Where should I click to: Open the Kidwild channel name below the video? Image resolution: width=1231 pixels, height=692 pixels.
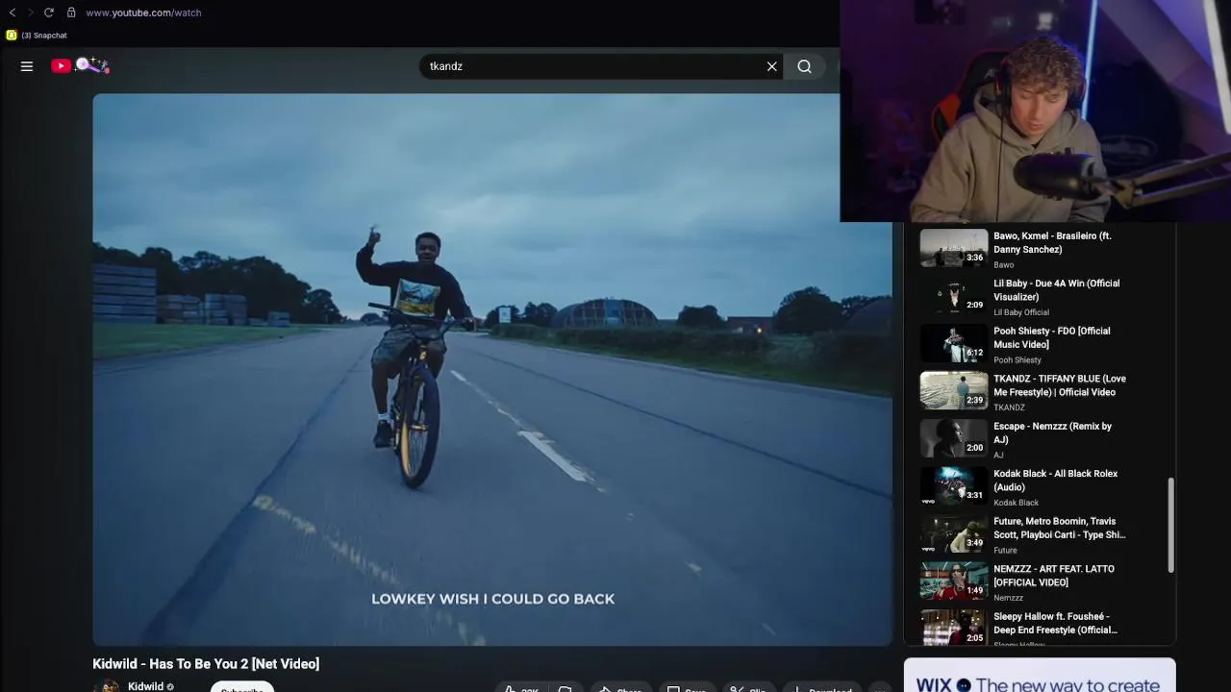[x=145, y=686]
